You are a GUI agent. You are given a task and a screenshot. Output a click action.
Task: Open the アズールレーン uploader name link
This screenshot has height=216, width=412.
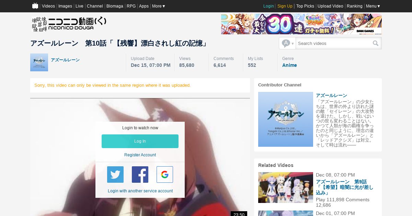65,60
